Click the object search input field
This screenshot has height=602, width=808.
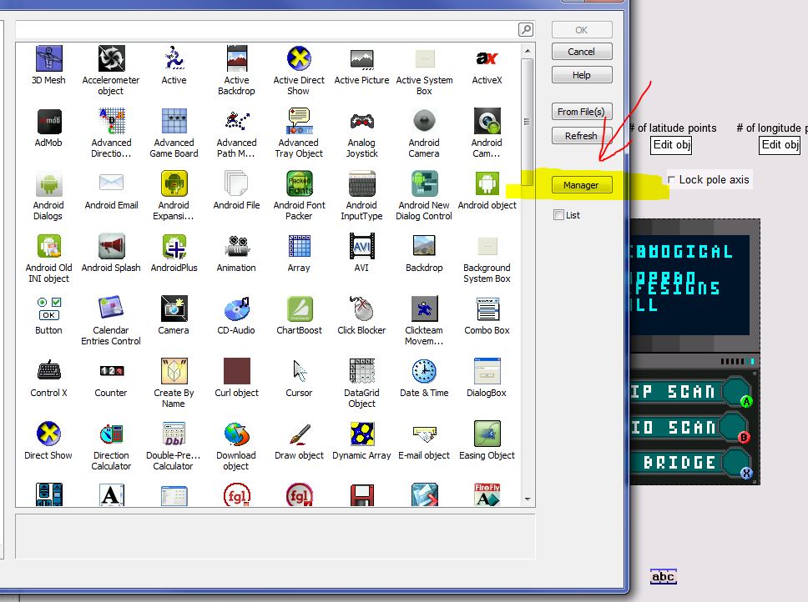click(x=266, y=30)
